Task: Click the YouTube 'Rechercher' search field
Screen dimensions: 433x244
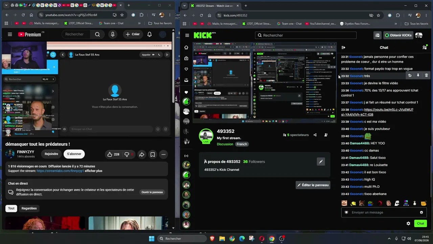Action: tap(76, 34)
